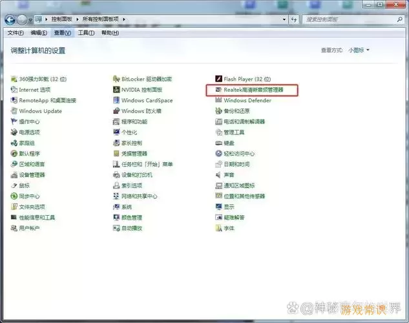Click the Forward navigation button

(22, 19)
